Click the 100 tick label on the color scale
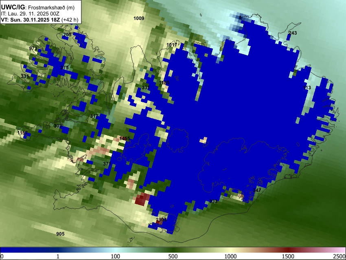Image resolution: width=346 pixels, height=260 pixels. pyautogui.click(x=116, y=256)
